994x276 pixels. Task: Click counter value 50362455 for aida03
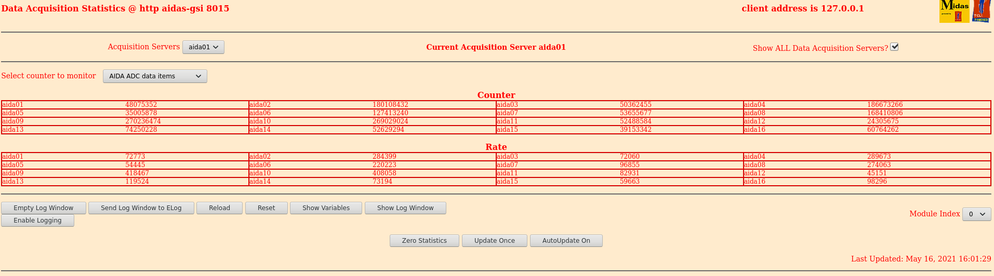635,105
